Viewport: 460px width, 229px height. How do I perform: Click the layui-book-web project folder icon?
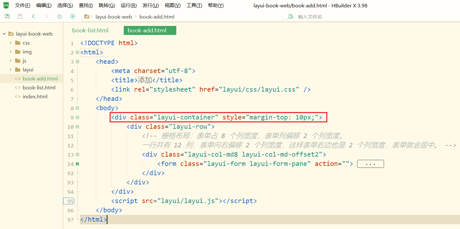click(x=11, y=34)
